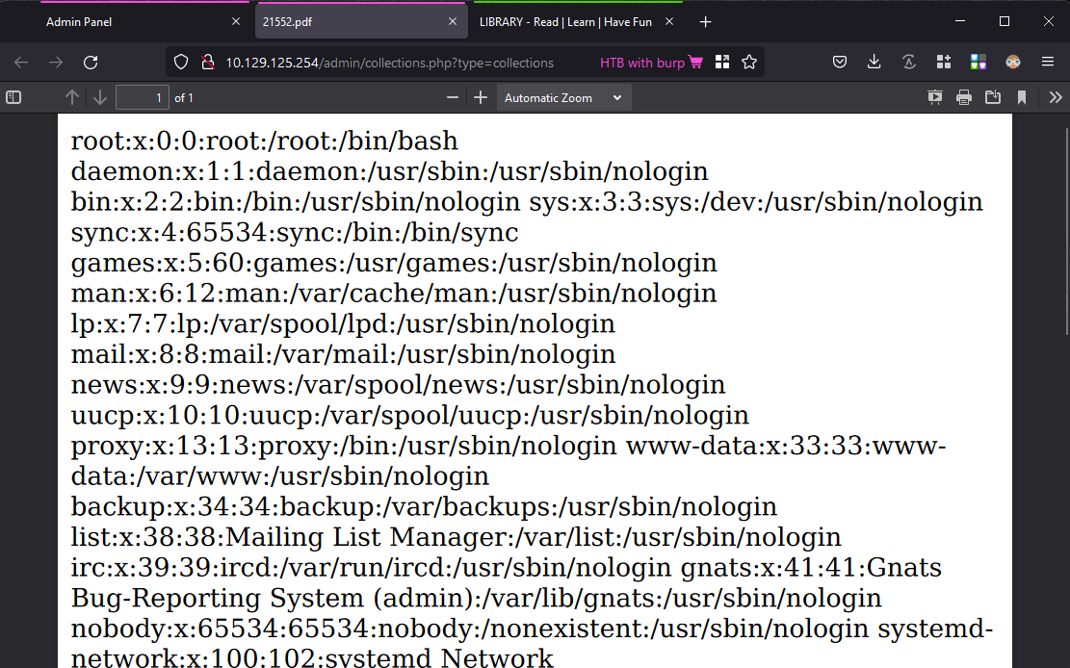Open a new browser tab

click(x=705, y=21)
